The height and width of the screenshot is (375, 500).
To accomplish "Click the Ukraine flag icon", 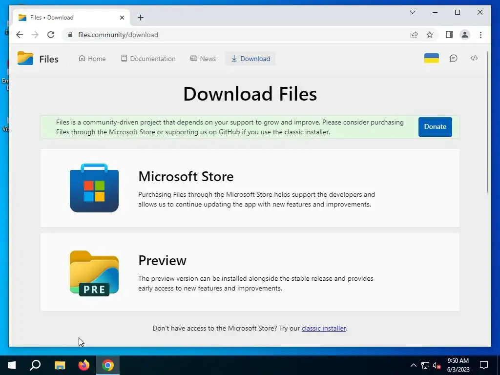I will [x=432, y=59].
